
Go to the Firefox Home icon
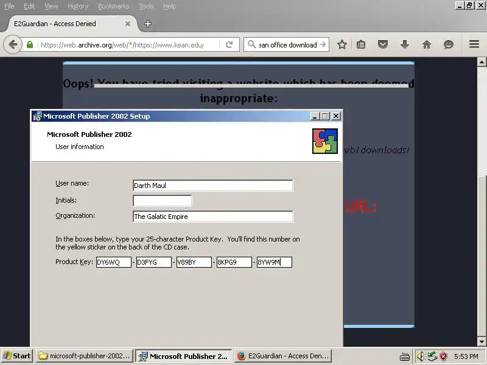[427, 44]
